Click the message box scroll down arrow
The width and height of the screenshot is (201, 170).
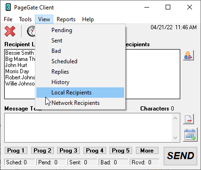pyautogui.click(x=175, y=138)
